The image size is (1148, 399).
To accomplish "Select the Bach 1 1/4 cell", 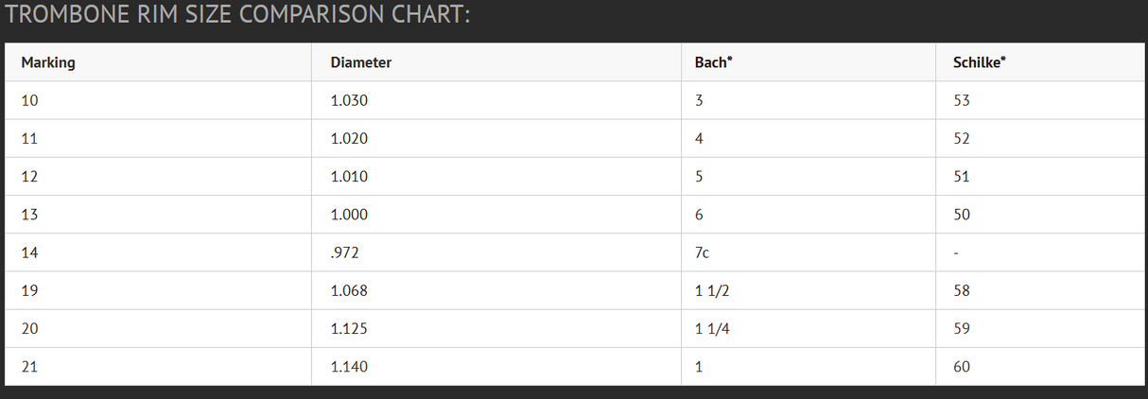I will pyautogui.click(x=712, y=329).
